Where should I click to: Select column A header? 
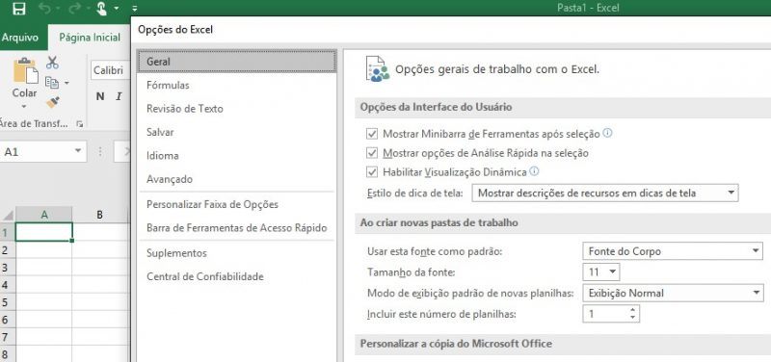point(44,215)
